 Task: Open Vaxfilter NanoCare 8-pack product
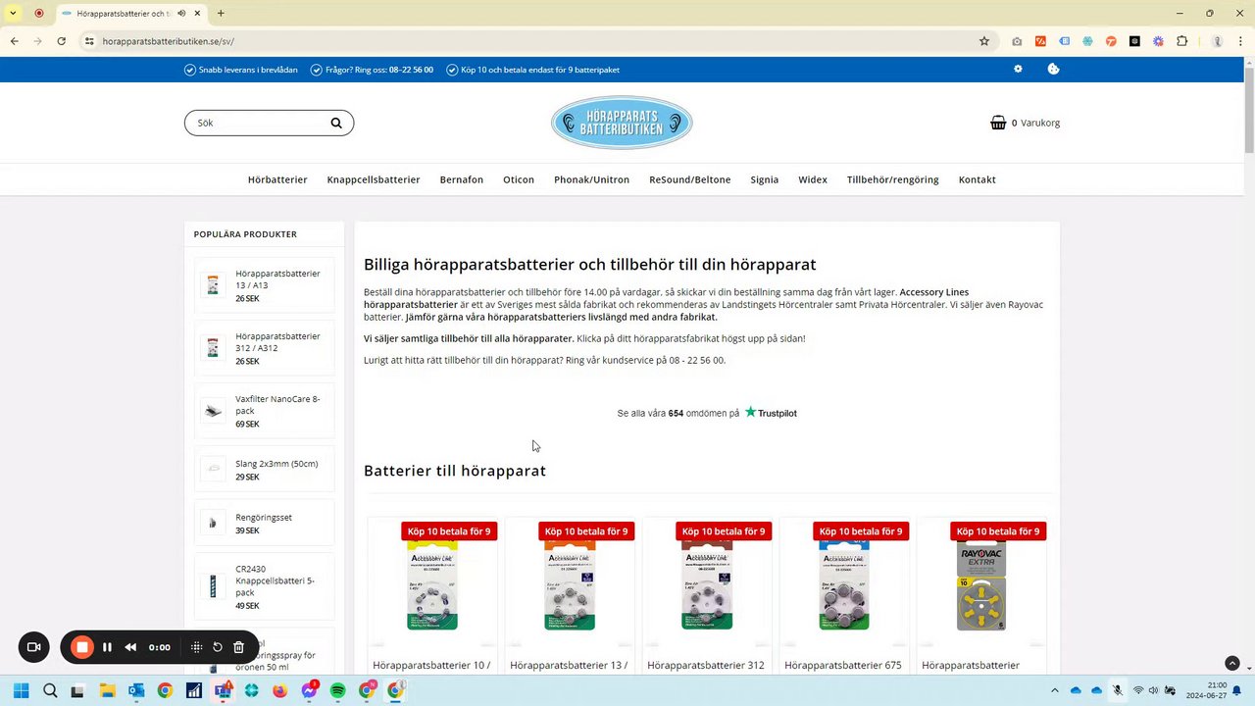265,411
